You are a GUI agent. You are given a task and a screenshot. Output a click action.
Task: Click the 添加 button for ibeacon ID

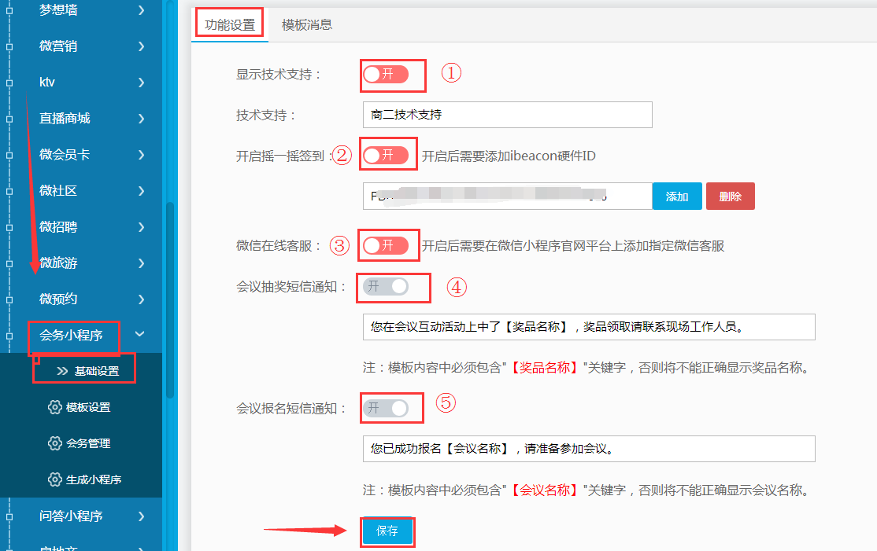(x=677, y=197)
